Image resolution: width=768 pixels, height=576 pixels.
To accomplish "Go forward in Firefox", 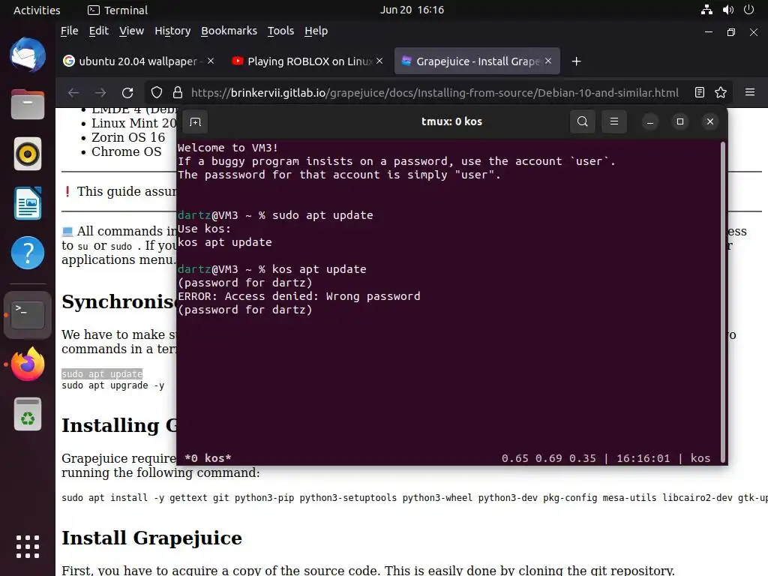I will coord(100,92).
